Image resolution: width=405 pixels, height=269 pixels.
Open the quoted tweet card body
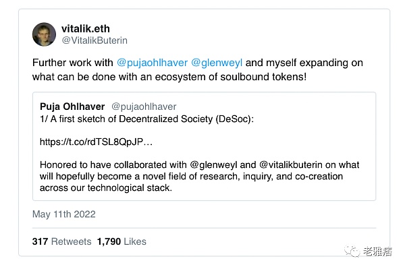pyautogui.click(x=204, y=146)
